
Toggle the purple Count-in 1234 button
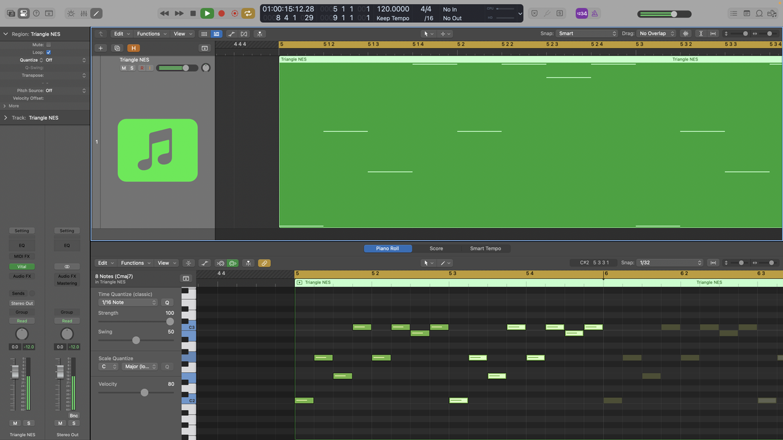pyautogui.click(x=581, y=13)
